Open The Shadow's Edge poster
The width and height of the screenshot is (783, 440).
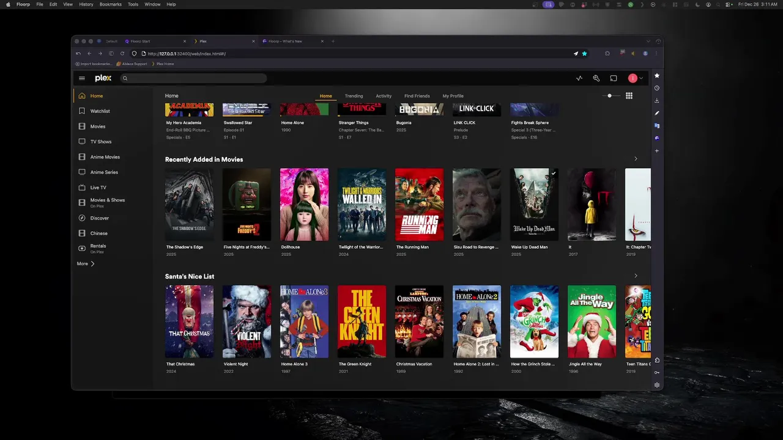click(189, 205)
